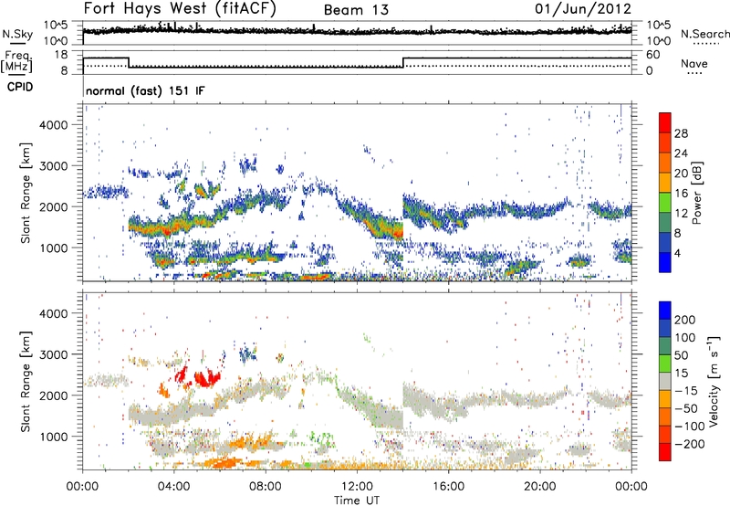Viewport: 730px width, 506px height.
Task: Select the CPID label
Action: pos(20,87)
